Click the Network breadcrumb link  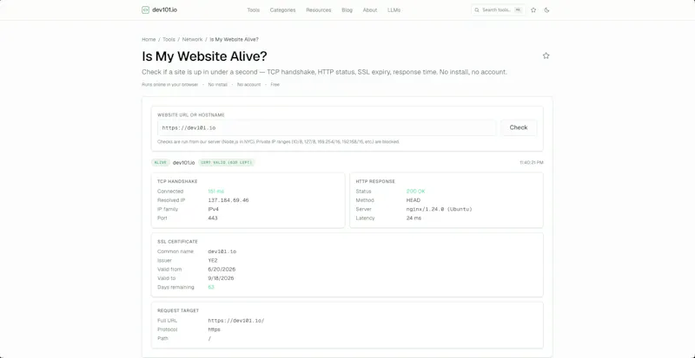click(x=192, y=39)
